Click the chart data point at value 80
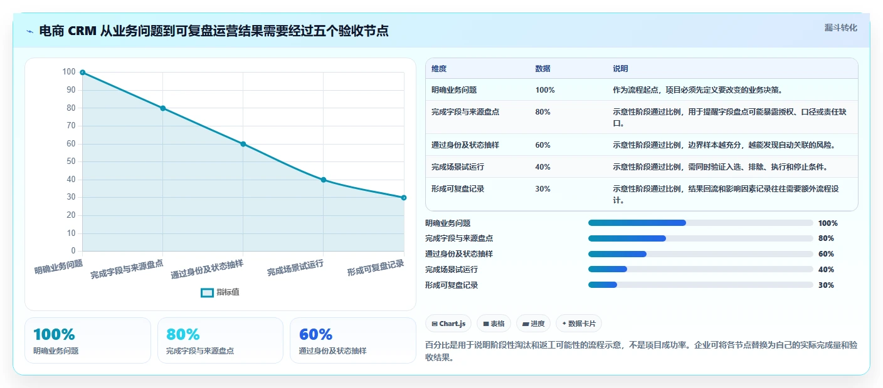The width and height of the screenshot is (883, 388). [162, 108]
